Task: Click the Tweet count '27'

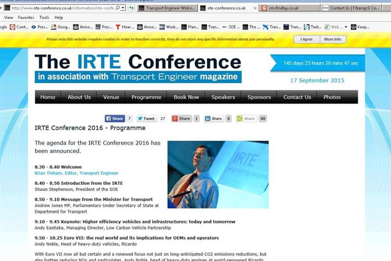Action: pos(163,119)
